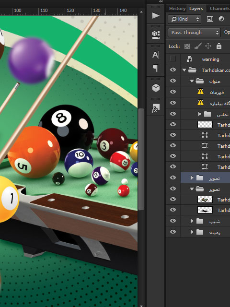Click the lock position move icon
Screen dimensions: 230x307
[x=208, y=46]
